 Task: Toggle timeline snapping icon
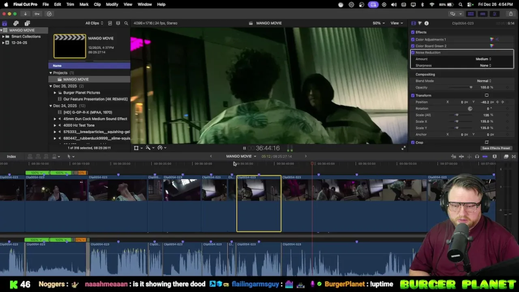(x=485, y=157)
